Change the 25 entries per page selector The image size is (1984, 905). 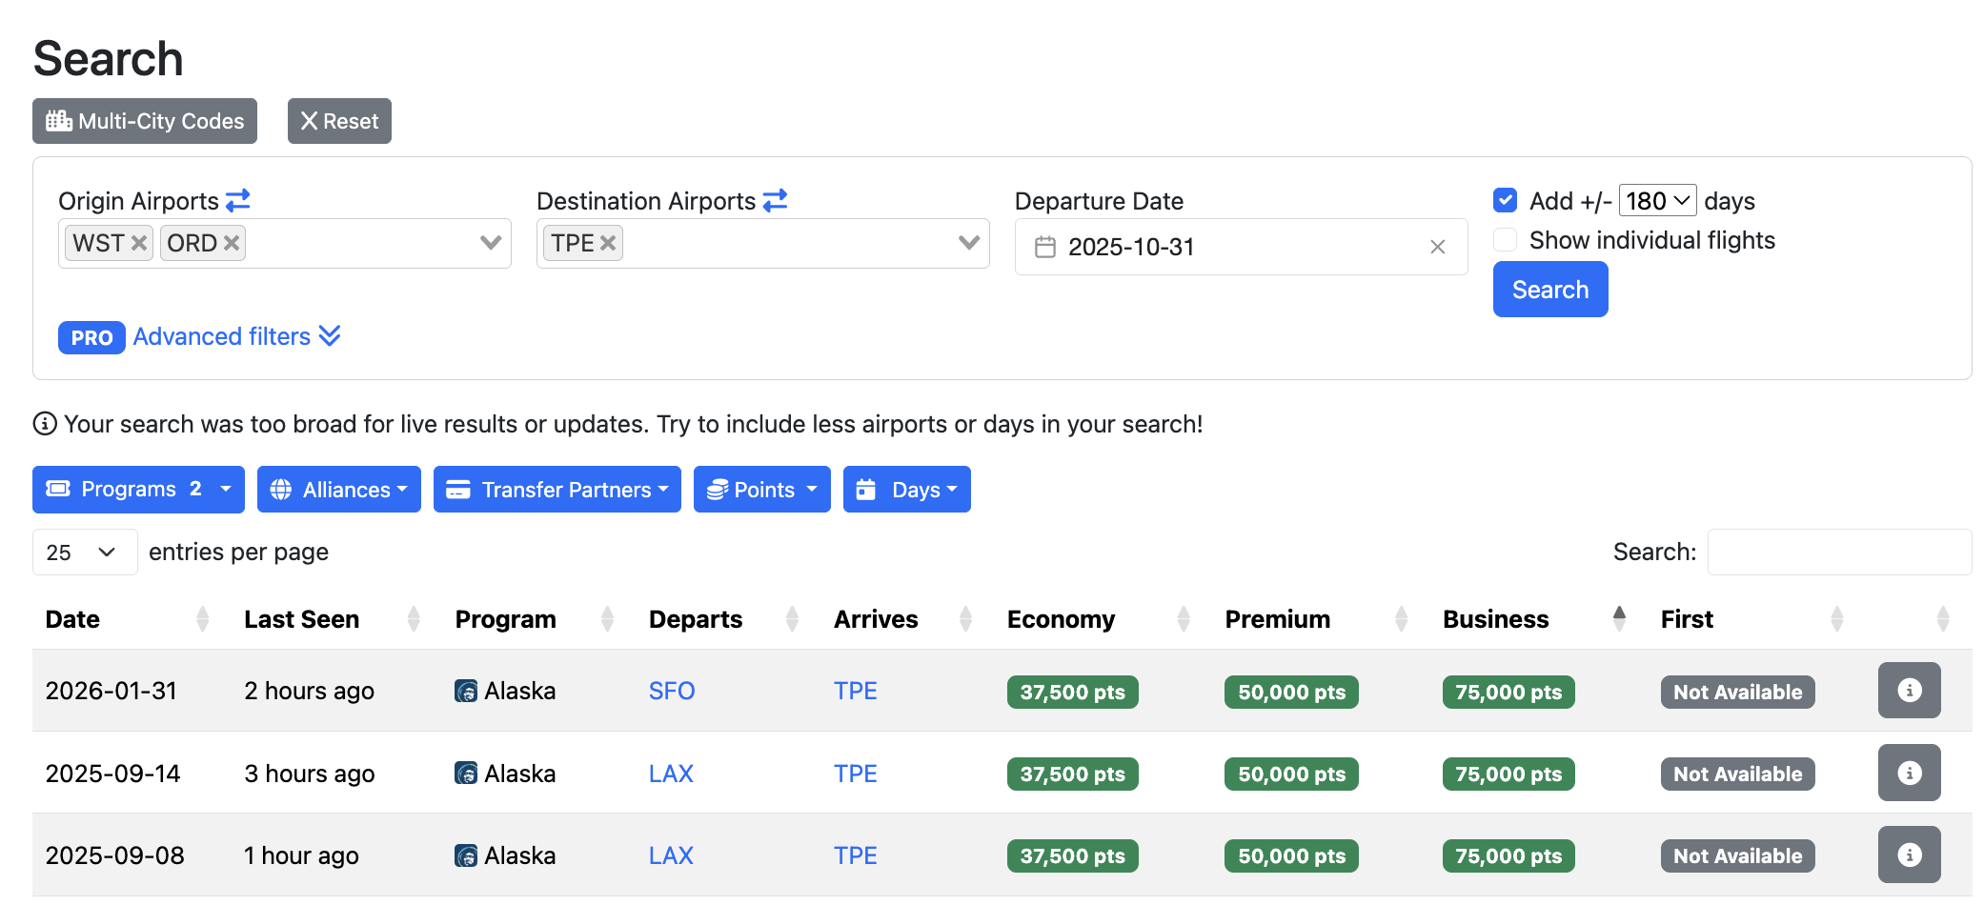coord(85,552)
